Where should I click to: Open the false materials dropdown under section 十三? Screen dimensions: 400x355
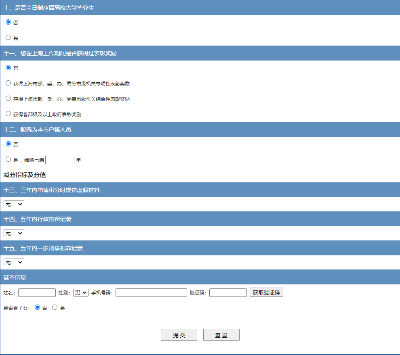tap(14, 205)
